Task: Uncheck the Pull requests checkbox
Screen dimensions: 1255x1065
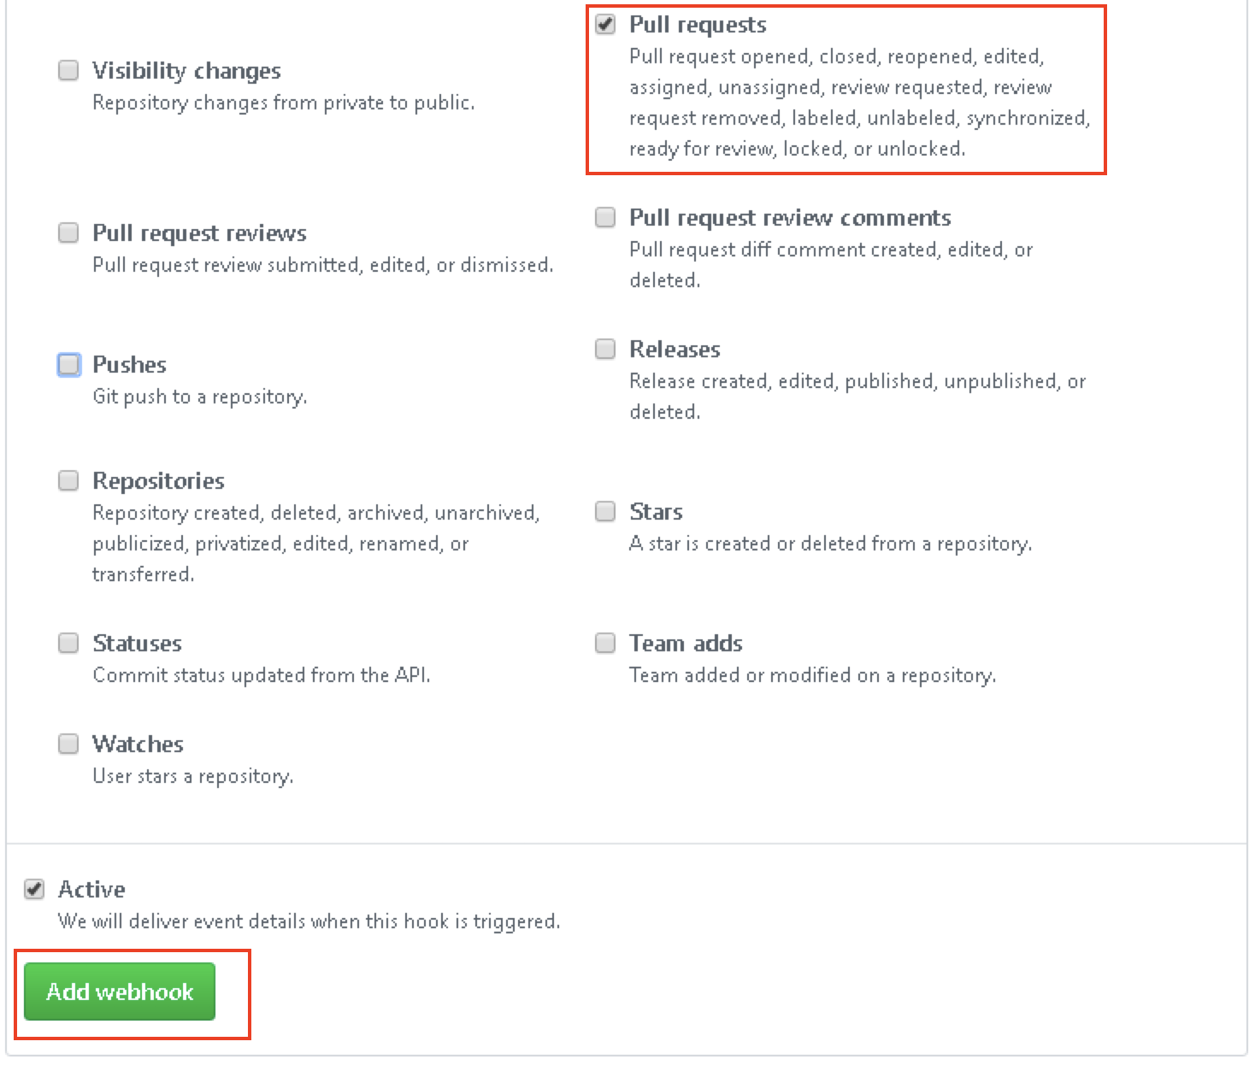Action: tap(605, 24)
